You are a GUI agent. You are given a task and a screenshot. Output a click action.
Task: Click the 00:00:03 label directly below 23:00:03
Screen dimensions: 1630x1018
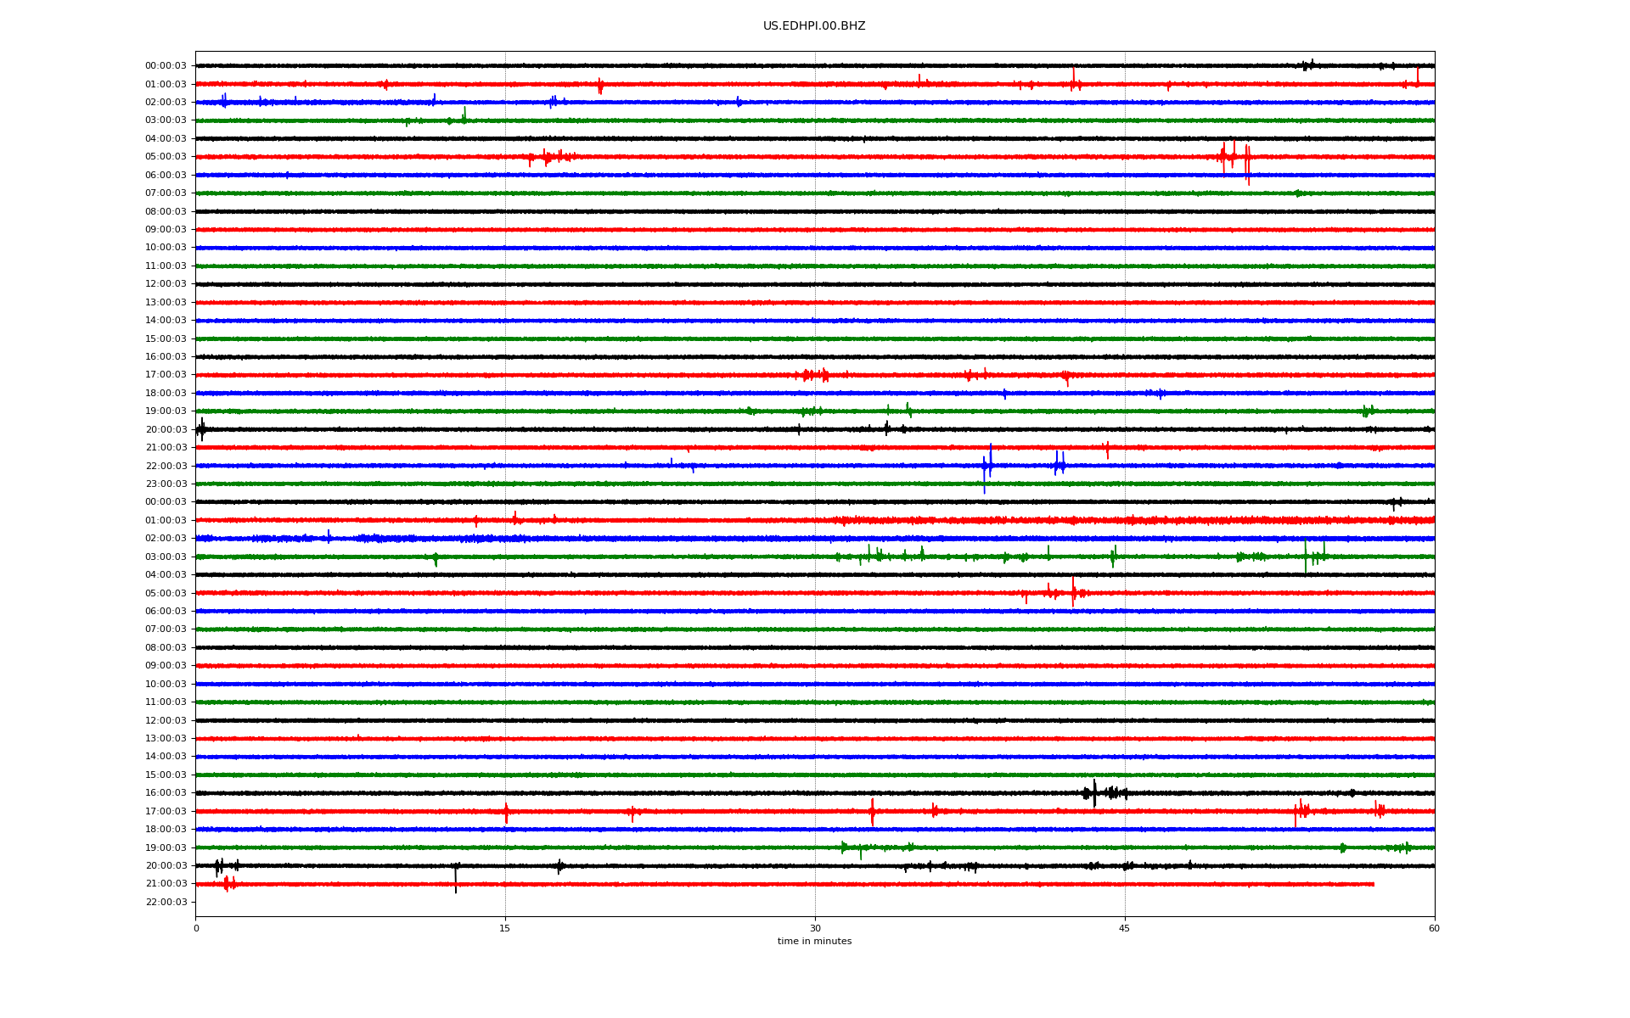tap(166, 502)
